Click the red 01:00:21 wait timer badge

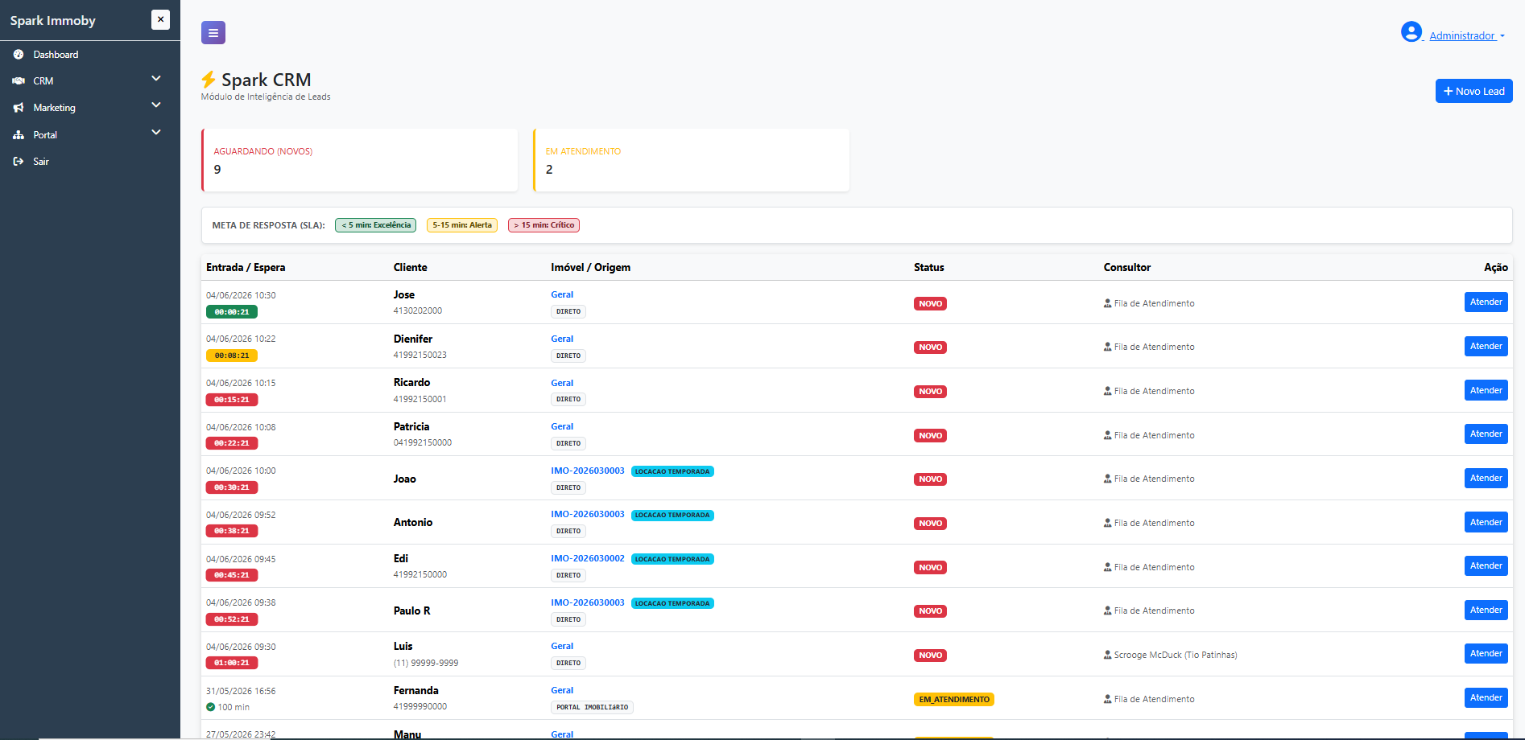[x=232, y=663]
